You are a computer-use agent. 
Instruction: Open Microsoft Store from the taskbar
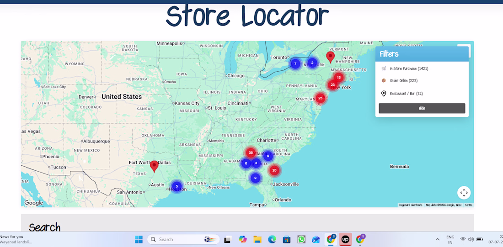(286, 239)
